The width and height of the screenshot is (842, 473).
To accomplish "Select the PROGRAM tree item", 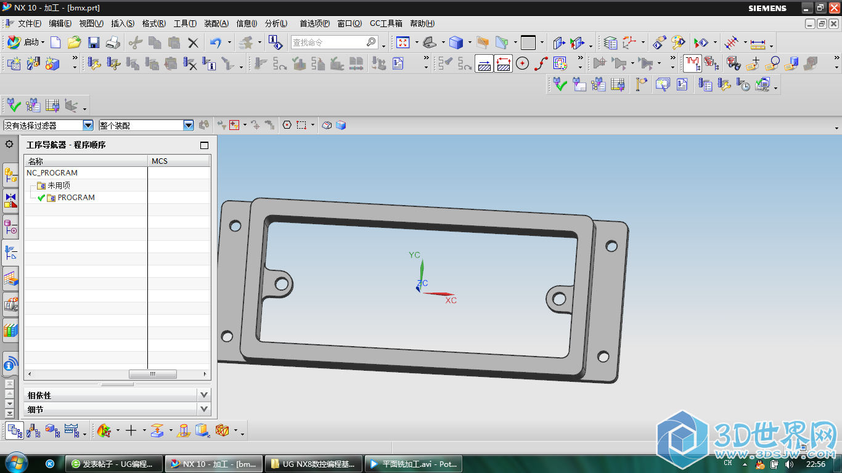I will pos(76,198).
